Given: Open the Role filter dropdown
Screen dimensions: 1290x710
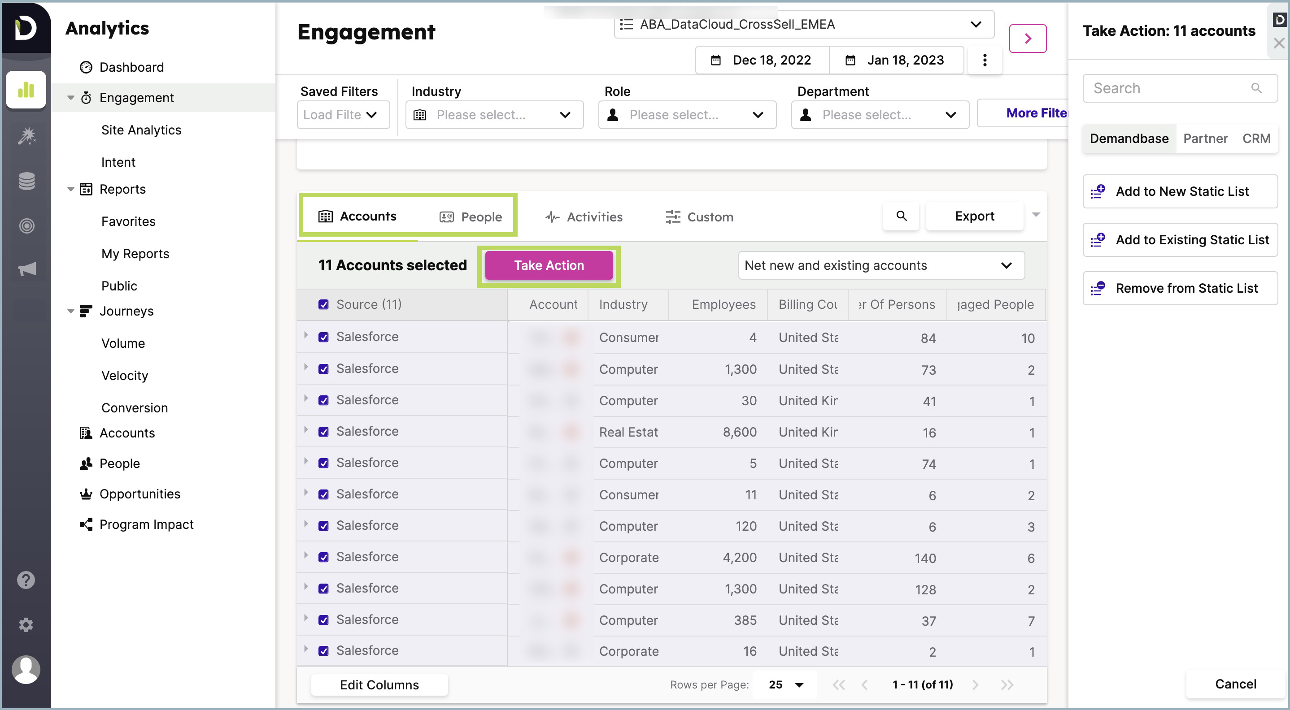Looking at the screenshot, I should [687, 115].
